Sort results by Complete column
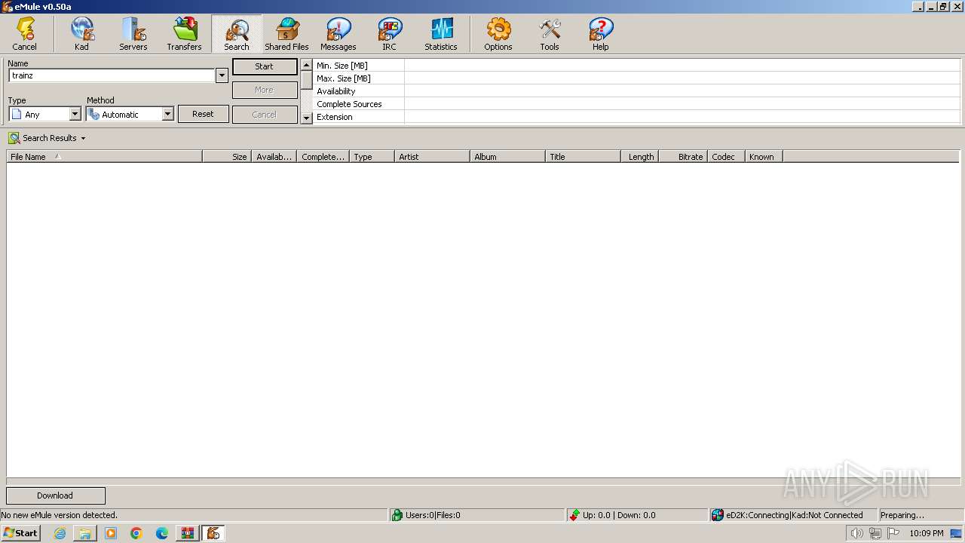965x543 pixels. click(323, 157)
